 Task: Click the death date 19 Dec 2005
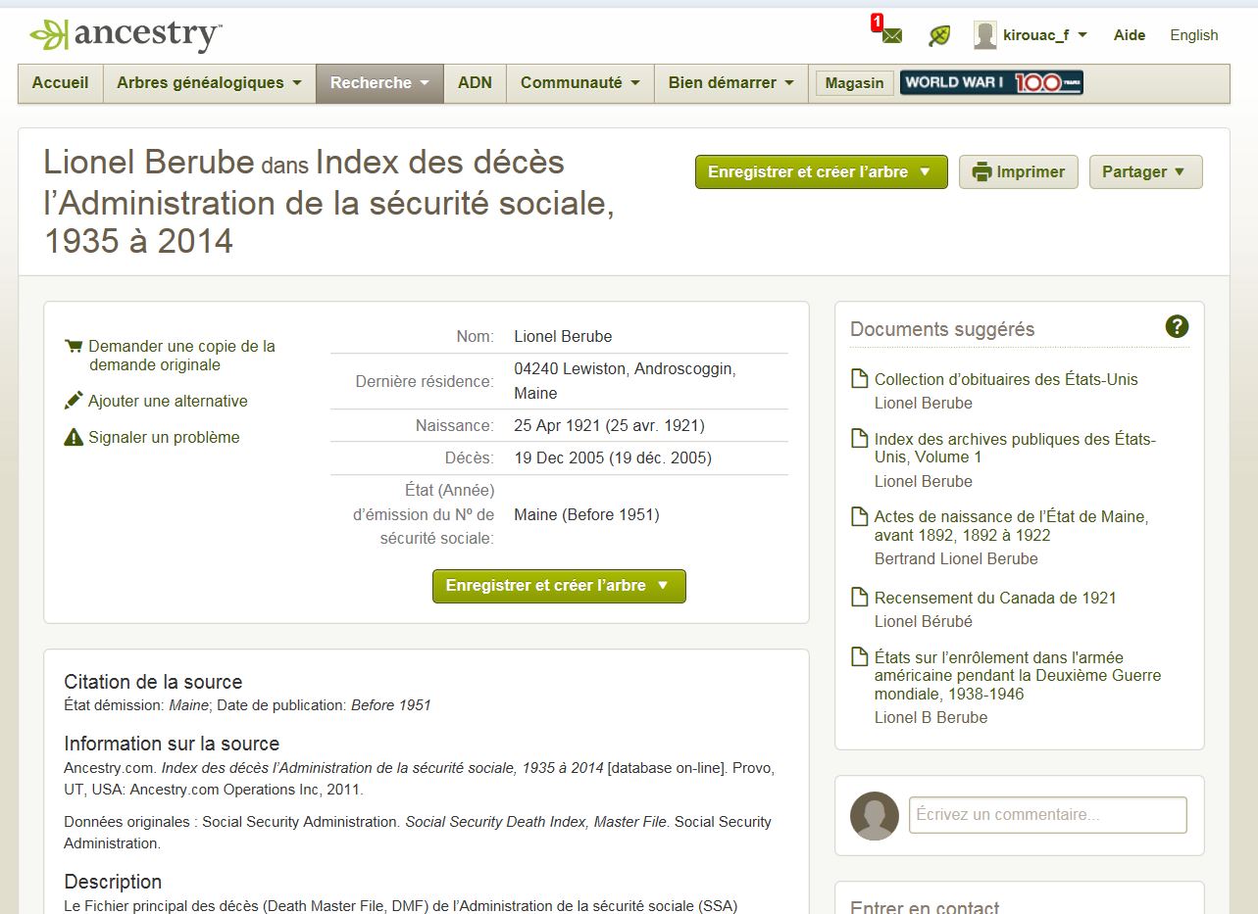[613, 457]
